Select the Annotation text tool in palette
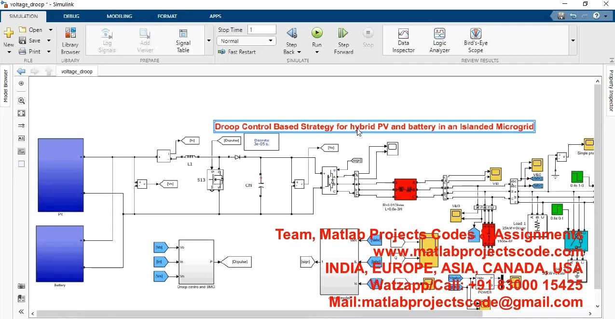The image size is (615, 319). [21, 139]
